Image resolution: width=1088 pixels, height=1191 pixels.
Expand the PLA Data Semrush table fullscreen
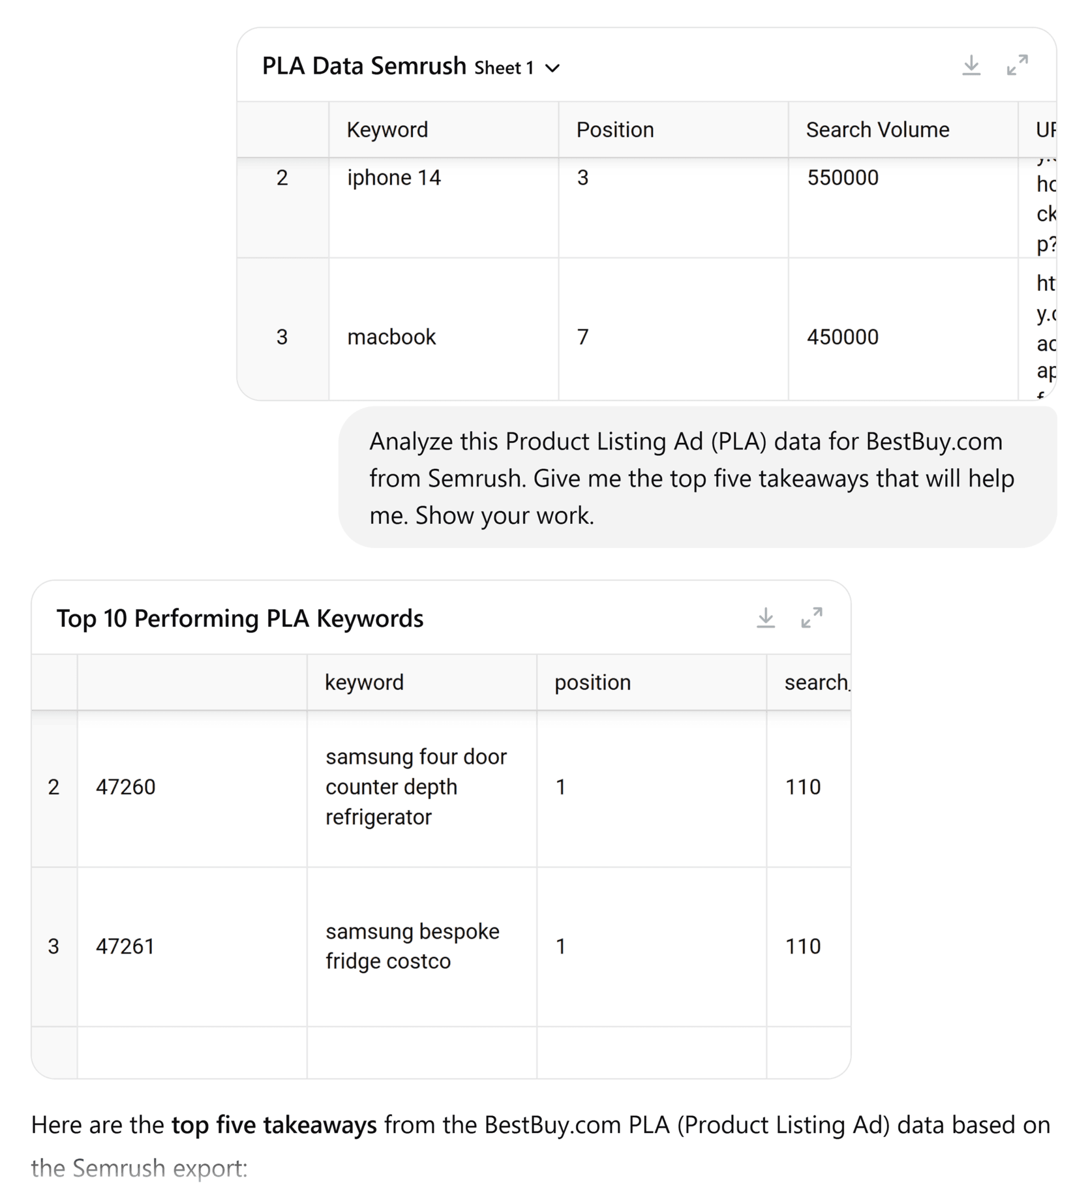pos(1017,66)
